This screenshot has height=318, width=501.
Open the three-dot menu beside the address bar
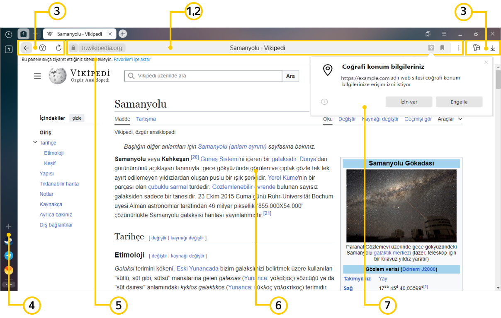458,48
